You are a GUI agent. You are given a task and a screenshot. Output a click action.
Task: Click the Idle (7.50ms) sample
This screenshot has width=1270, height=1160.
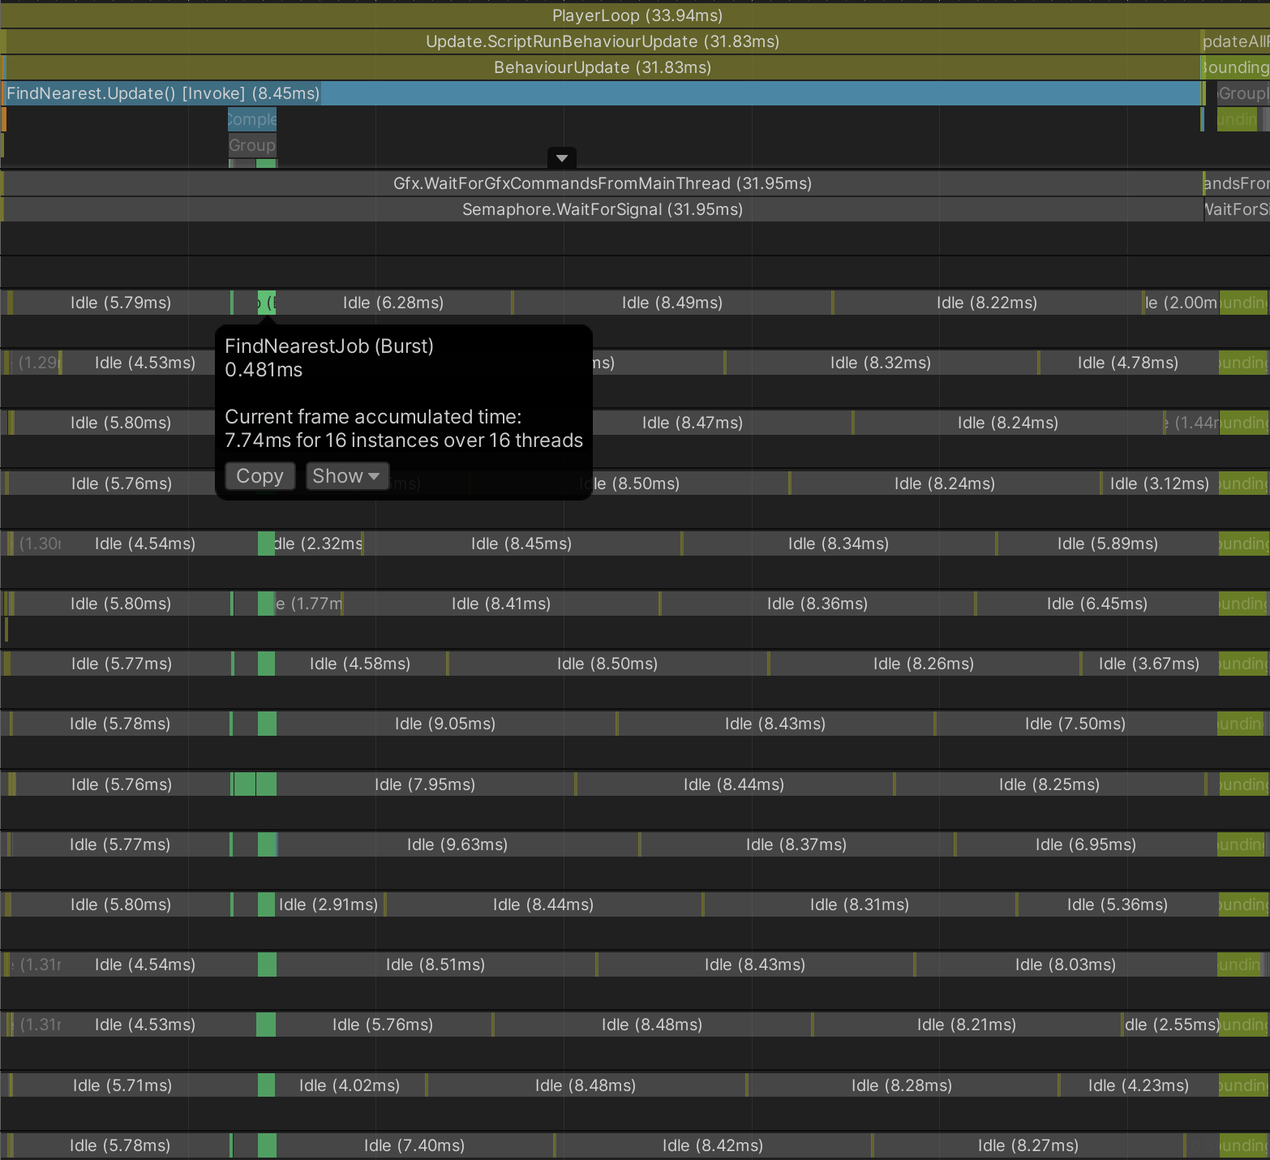[1075, 724]
